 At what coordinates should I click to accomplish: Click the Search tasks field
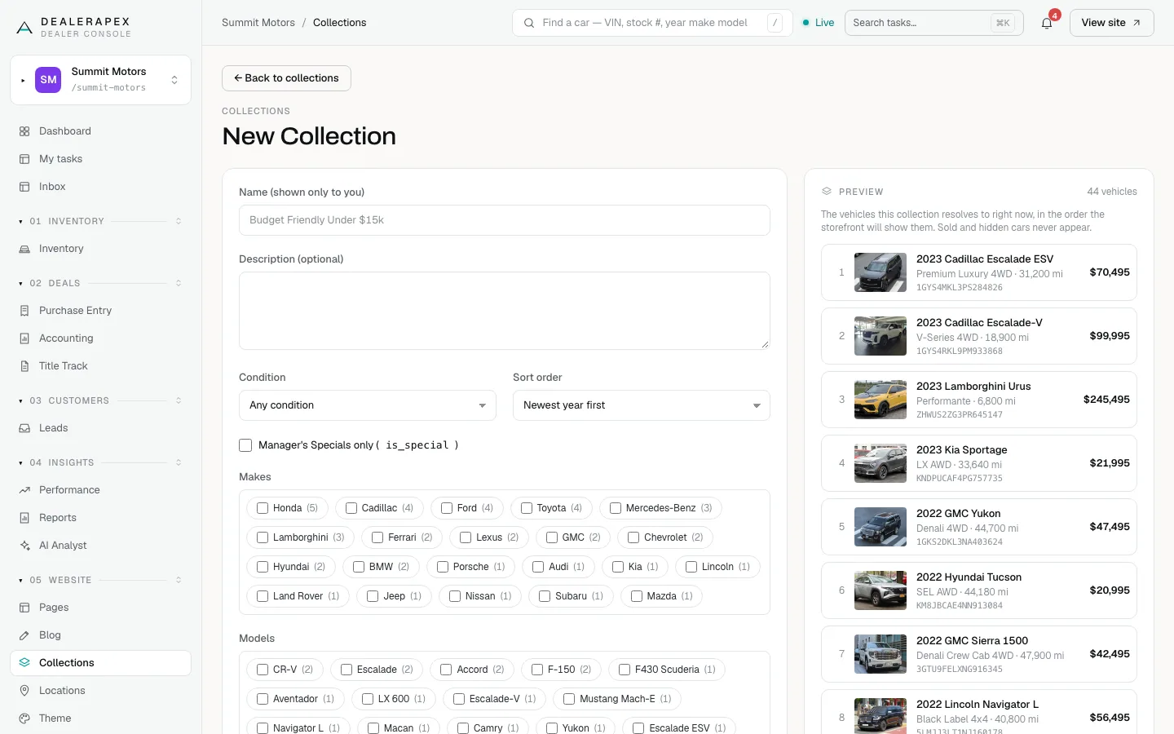pos(933,23)
